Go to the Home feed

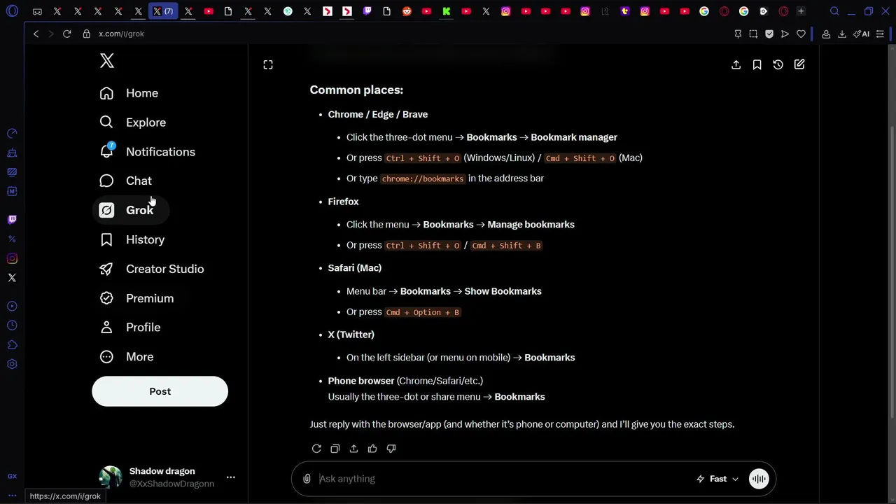[129, 93]
